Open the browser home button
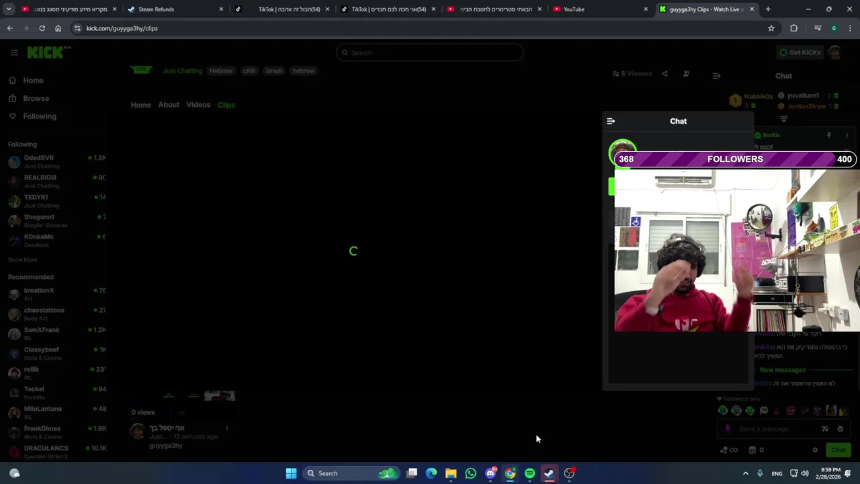Viewport: 860px width, 484px height. 58,28
